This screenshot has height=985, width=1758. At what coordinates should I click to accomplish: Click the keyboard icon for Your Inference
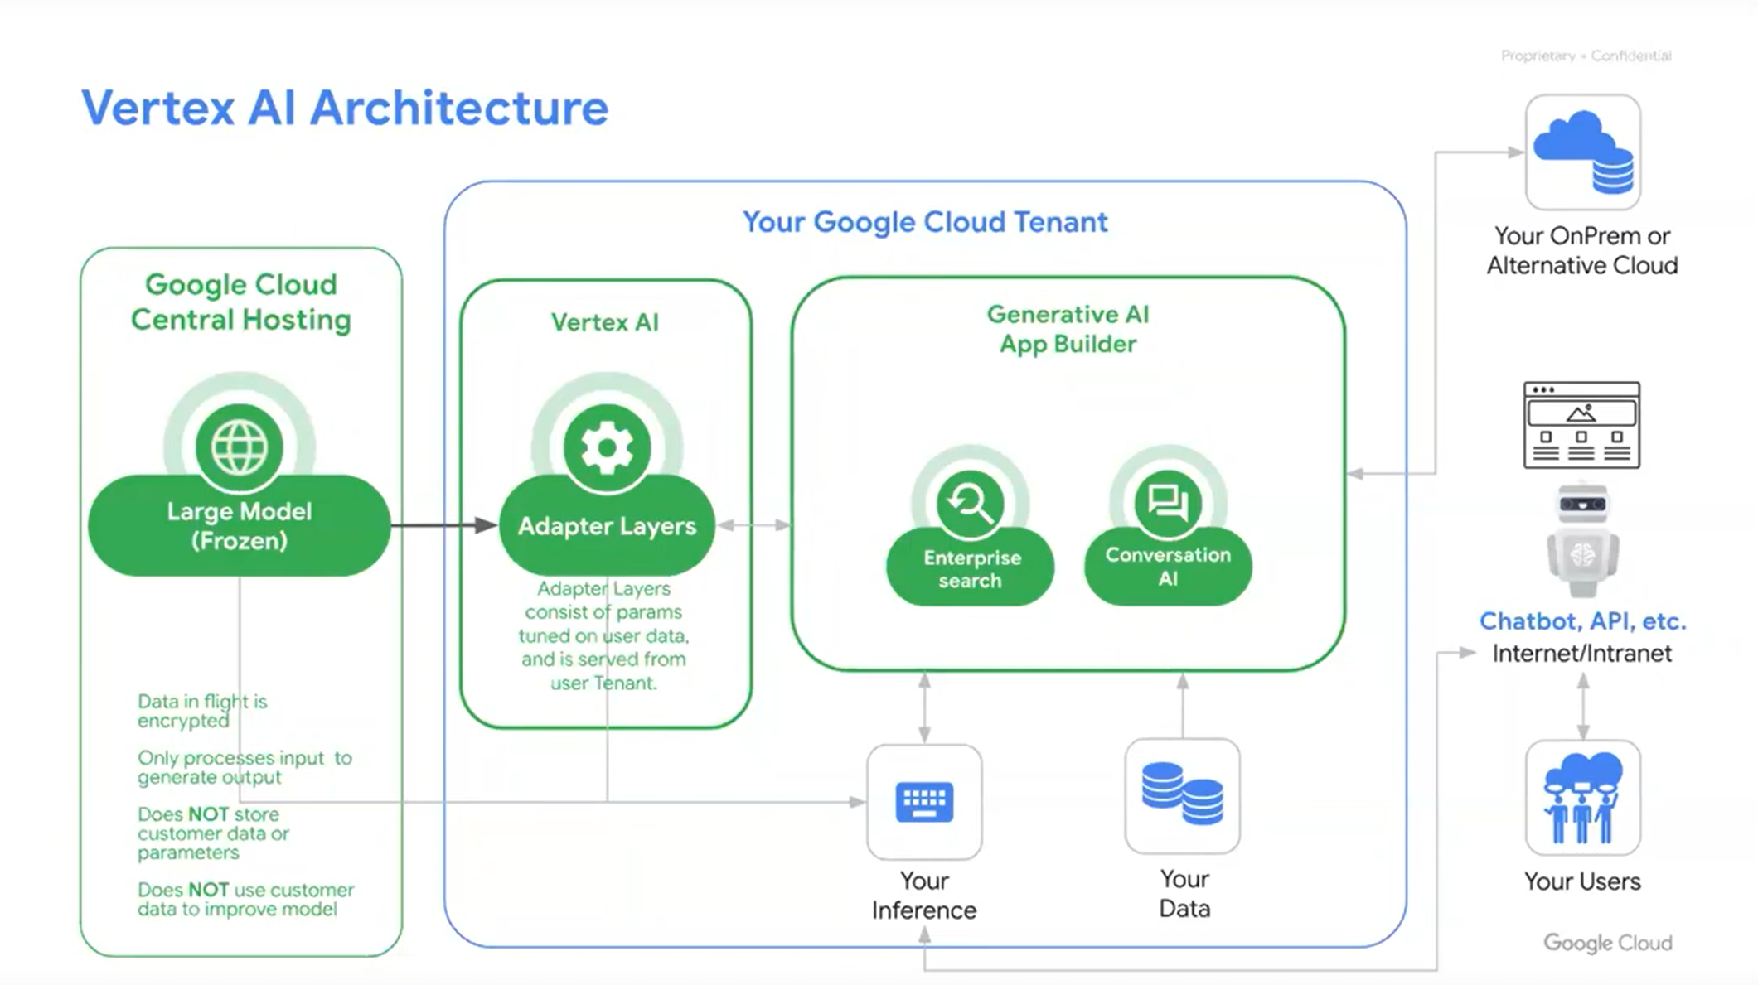tap(924, 802)
